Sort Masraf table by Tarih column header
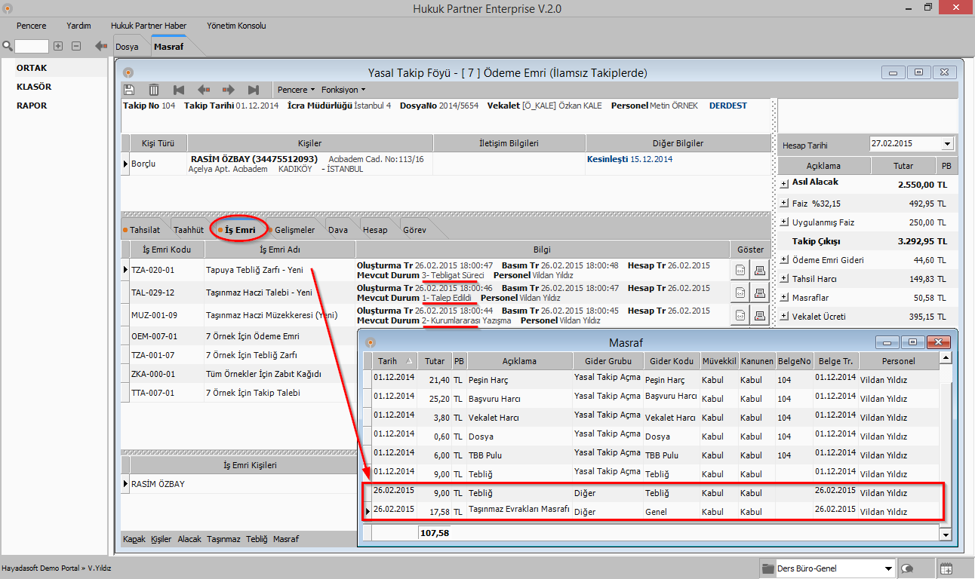975x579 pixels. point(395,361)
